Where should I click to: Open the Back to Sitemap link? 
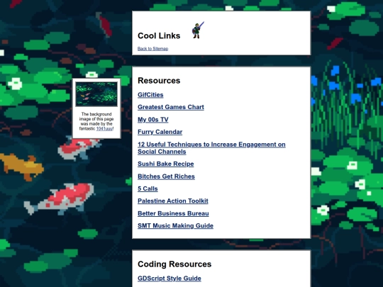pos(152,49)
